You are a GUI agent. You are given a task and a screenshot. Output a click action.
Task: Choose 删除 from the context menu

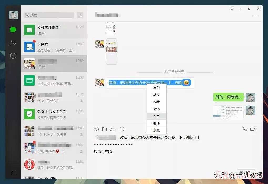tap(156, 130)
